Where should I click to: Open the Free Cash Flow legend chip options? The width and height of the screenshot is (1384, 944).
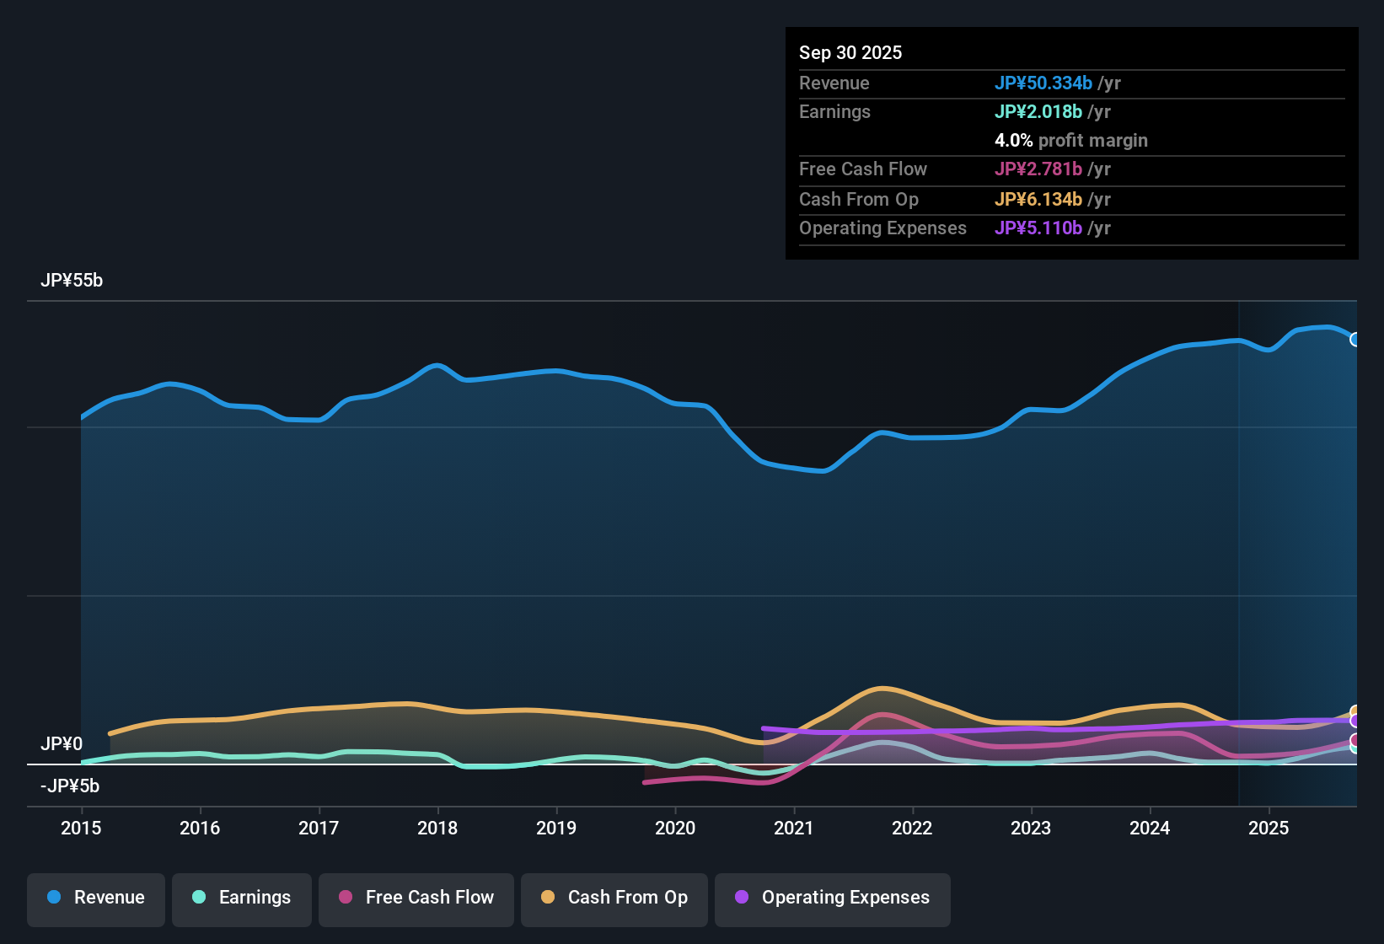click(x=416, y=898)
